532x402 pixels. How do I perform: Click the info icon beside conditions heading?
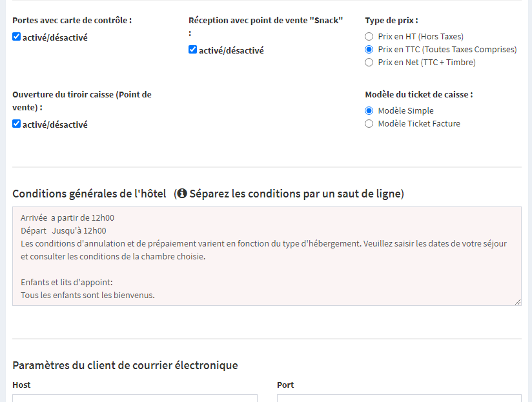(182, 194)
